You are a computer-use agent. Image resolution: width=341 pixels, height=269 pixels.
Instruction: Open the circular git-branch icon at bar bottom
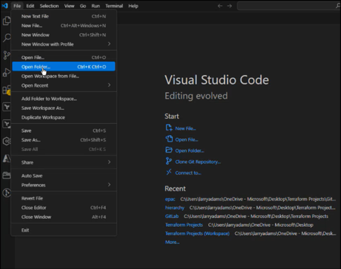pyautogui.click(x=7, y=193)
